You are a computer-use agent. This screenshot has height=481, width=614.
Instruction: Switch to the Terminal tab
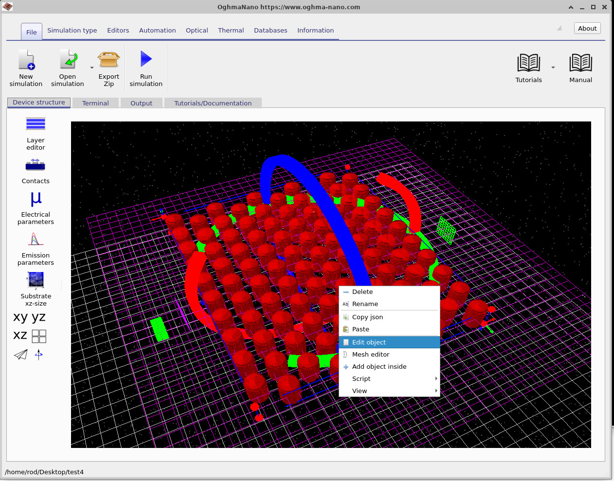coord(95,103)
